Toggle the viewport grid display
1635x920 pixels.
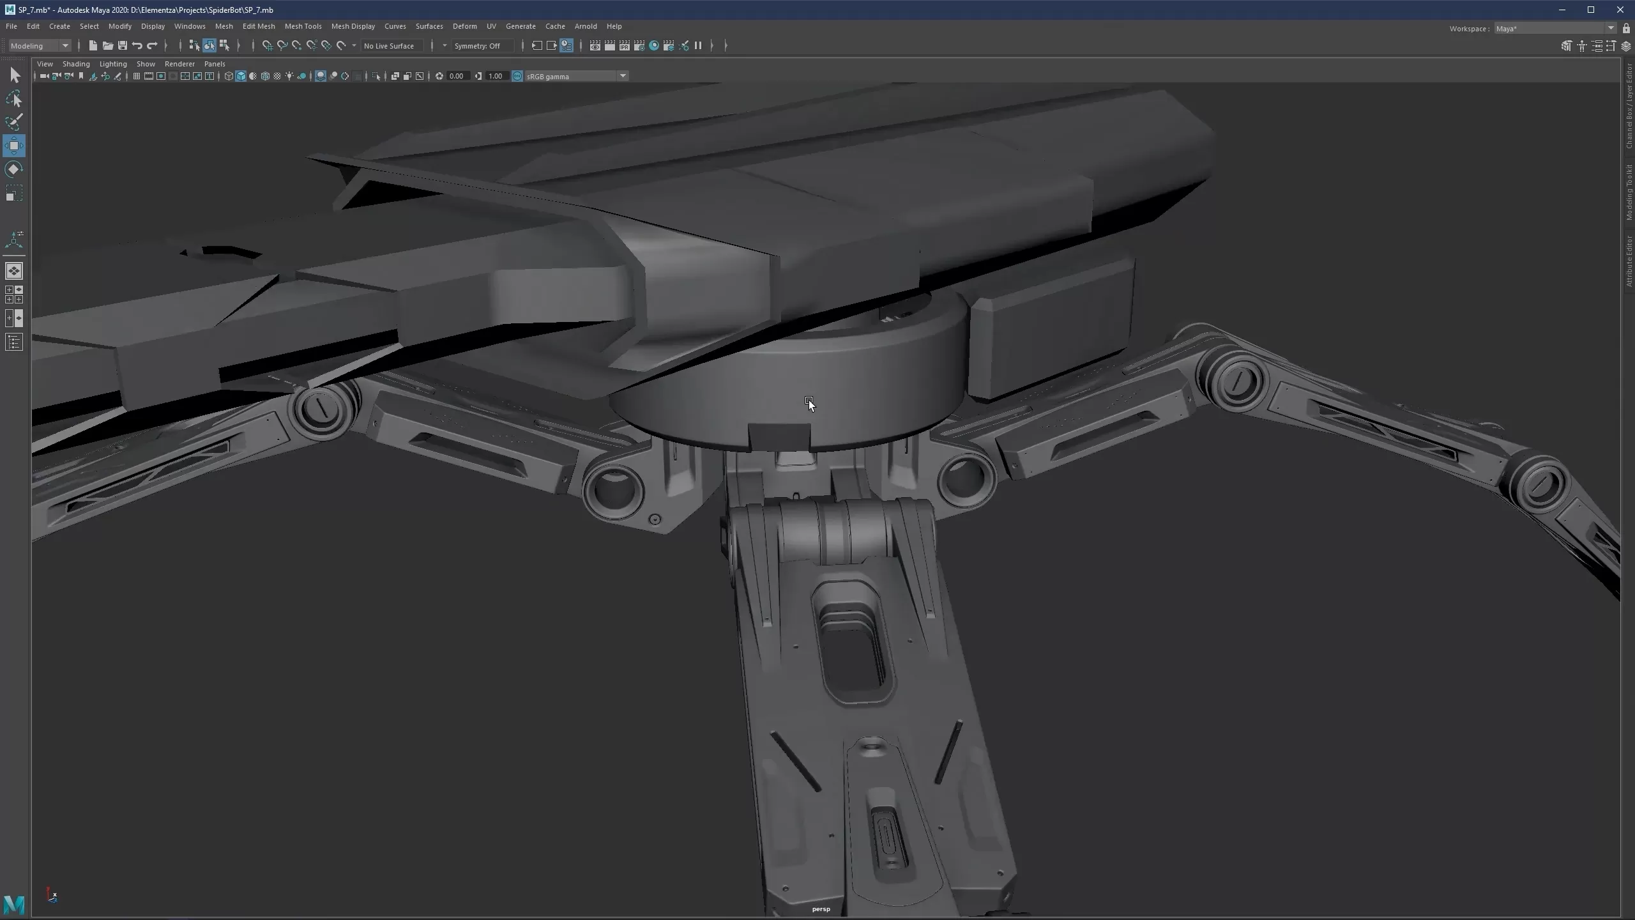click(137, 76)
